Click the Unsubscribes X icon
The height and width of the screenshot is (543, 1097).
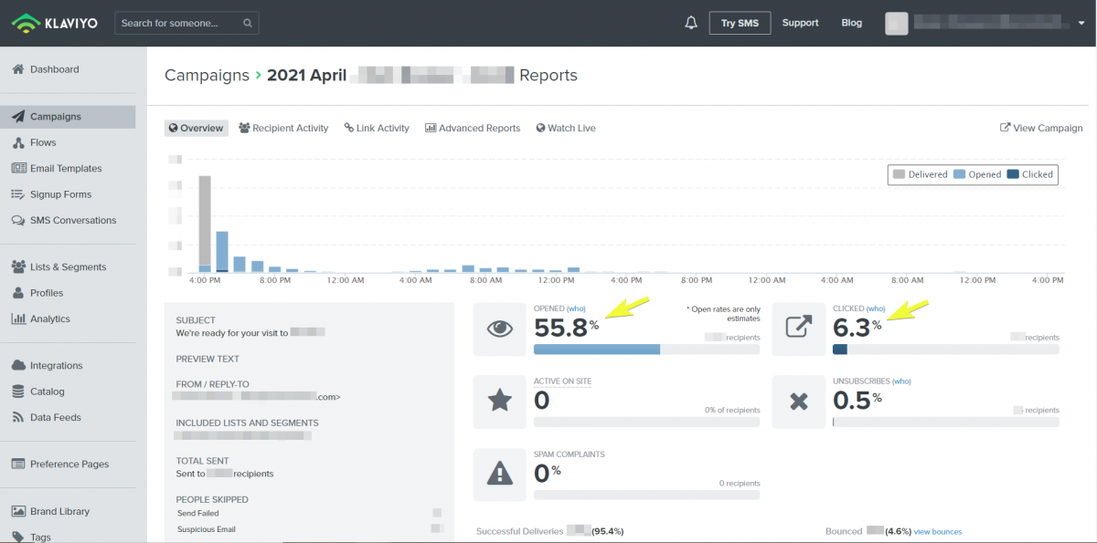point(799,402)
